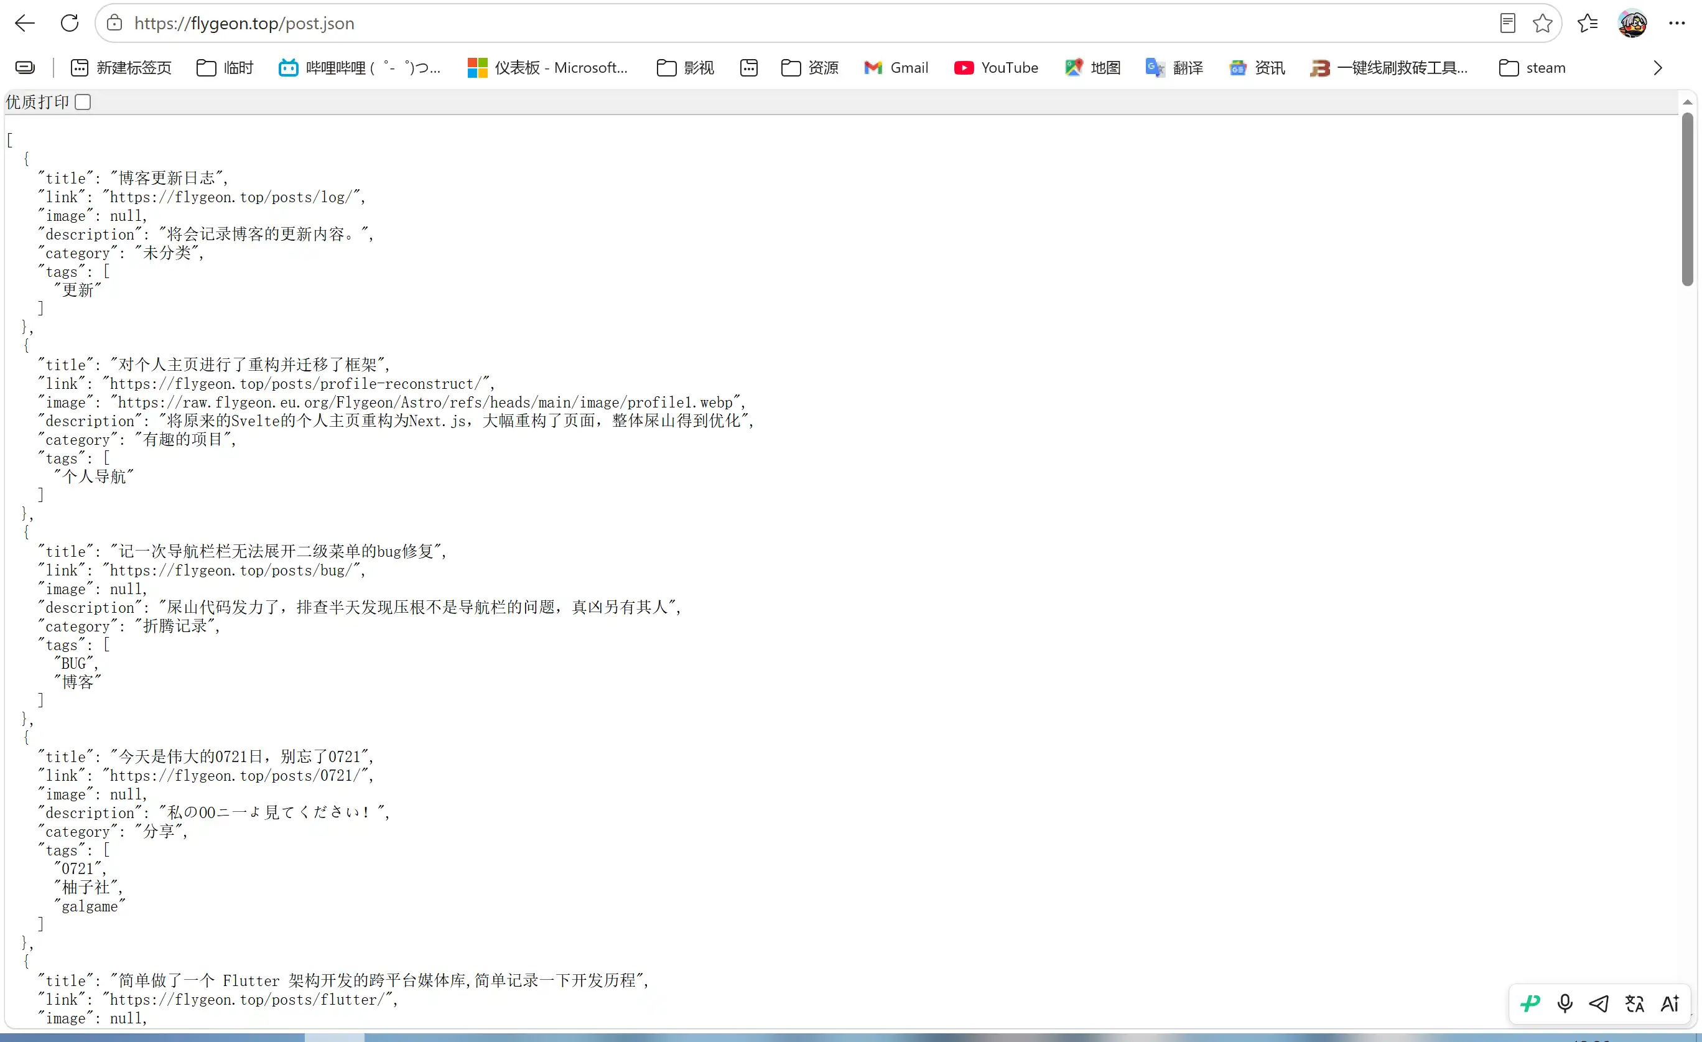Click the title "今天是伟大的0721日，别忘了0721"
The height and width of the screenshot is (1042, 1702).
point(239,756)
